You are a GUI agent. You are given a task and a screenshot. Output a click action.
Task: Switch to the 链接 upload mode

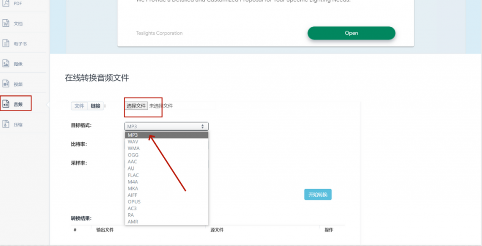click(x=96, y=106)
